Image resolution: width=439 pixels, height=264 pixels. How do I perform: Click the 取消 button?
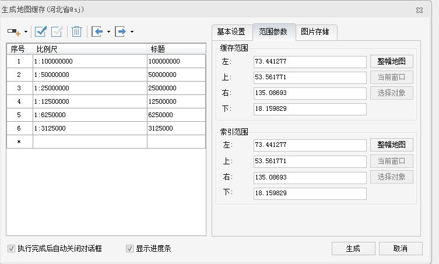coord(401,248)
